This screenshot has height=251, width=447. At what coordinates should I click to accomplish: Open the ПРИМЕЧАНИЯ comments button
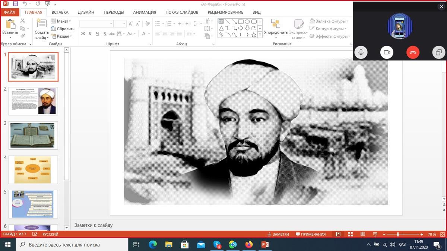(311, 234)
